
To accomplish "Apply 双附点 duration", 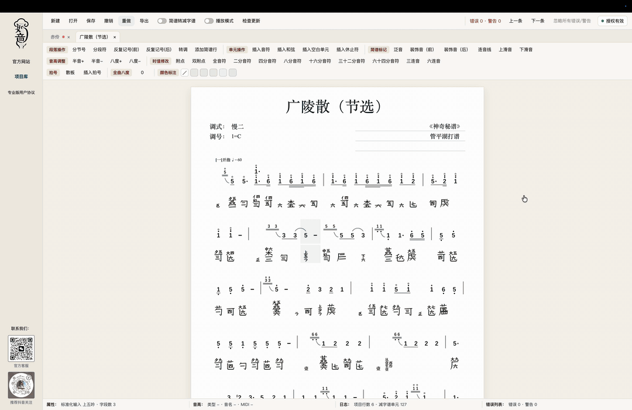I will pyautogui.click(x=199, y=61).
